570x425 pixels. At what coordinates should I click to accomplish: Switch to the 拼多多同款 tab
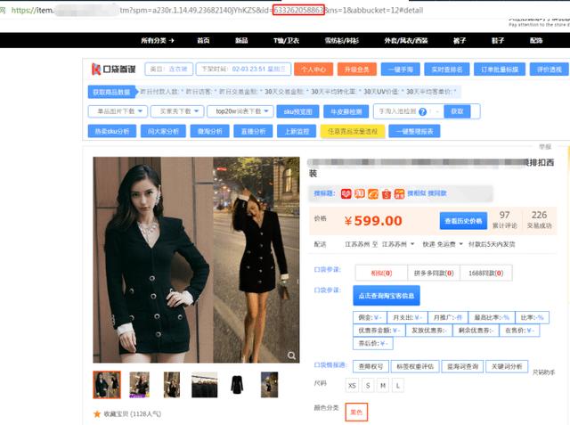pos(433,274)
